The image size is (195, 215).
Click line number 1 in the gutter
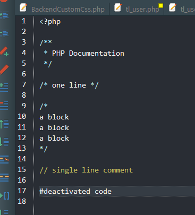(x=24, y=21)
